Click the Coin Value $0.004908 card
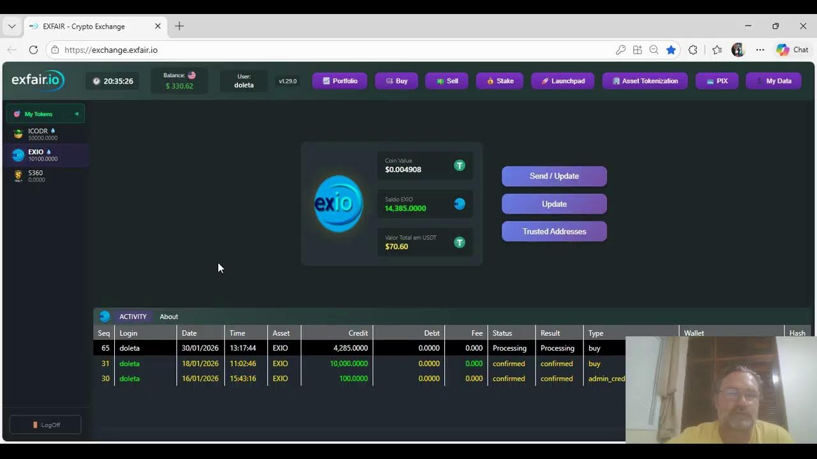817x459 pixels. click(x=425, y=166)
